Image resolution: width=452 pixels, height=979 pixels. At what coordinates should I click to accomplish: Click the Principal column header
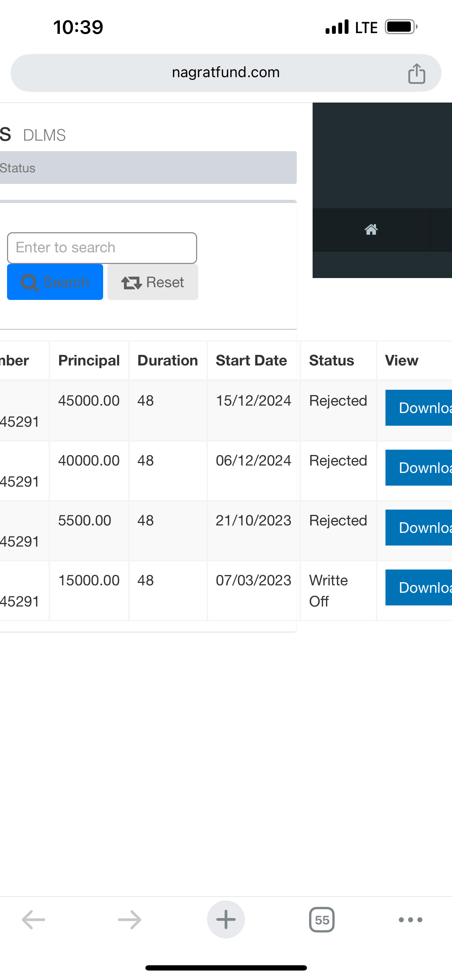(x=89, y=360)
